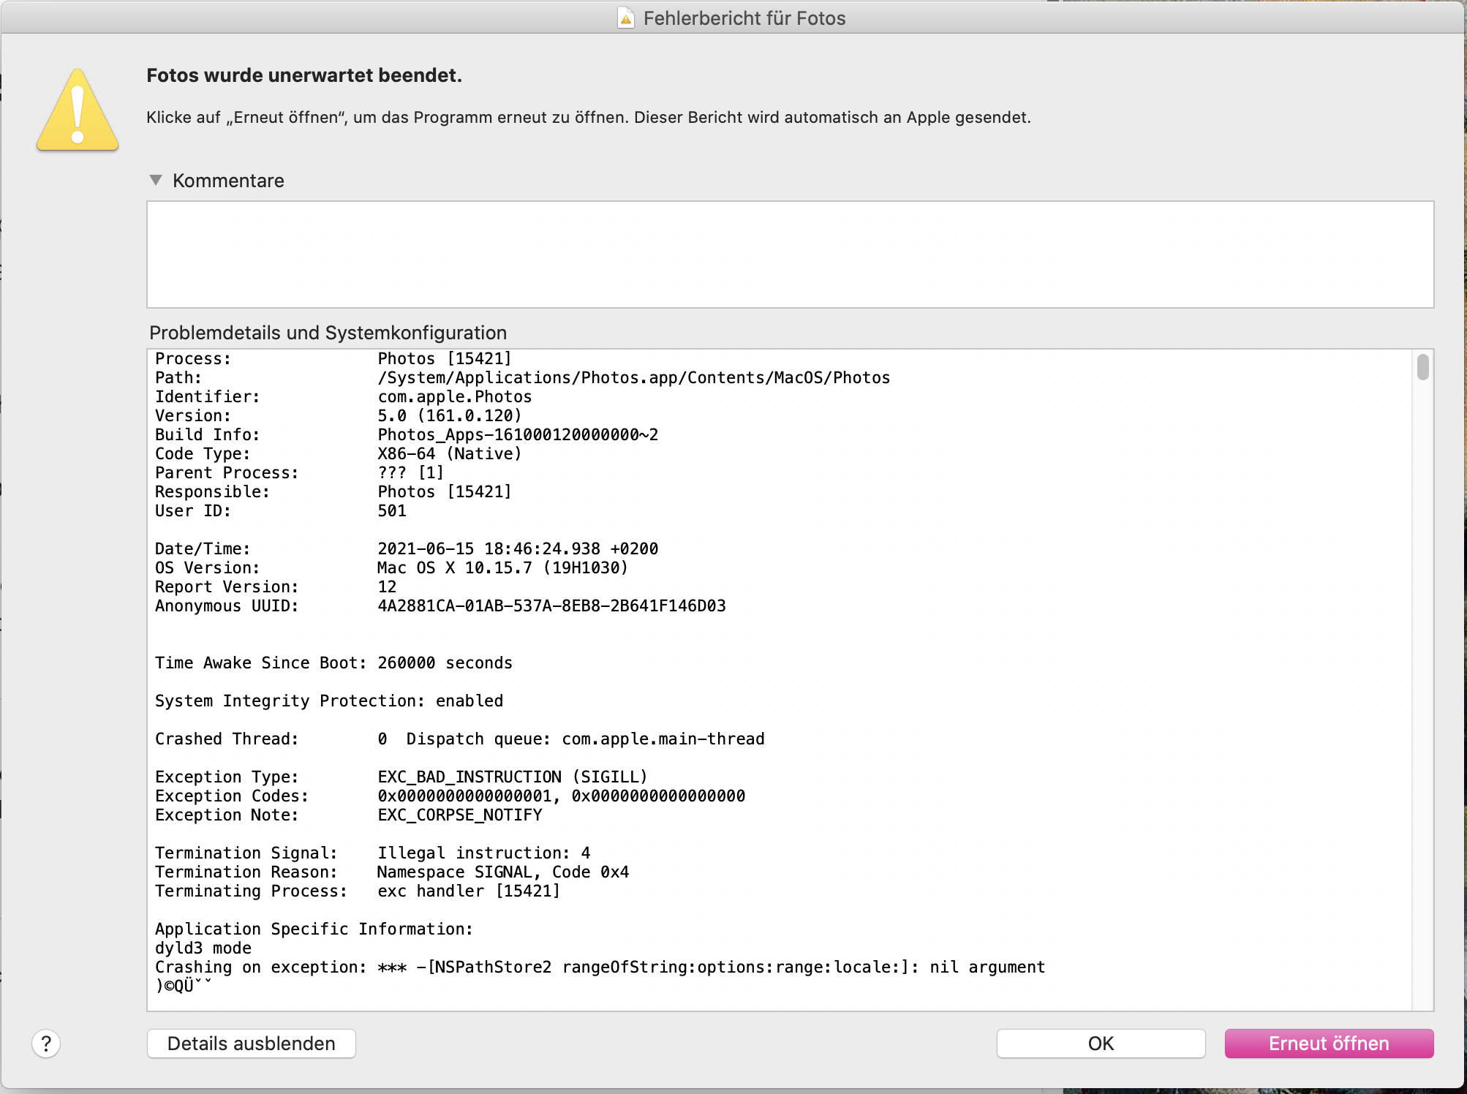Screen dimensions: 1467x1094
Task: Click the Photos.app path line
Action: click(633, 378)
